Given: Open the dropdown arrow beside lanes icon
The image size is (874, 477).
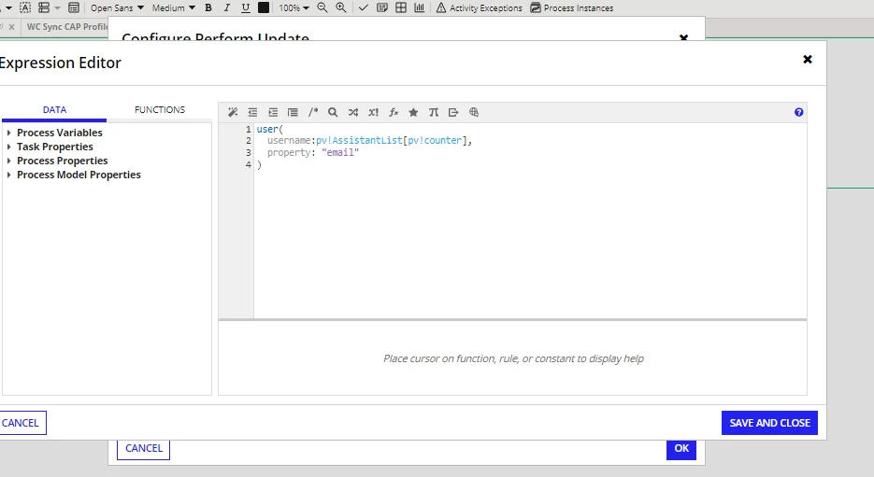Looking at the screenshot, I should (57, 7).
